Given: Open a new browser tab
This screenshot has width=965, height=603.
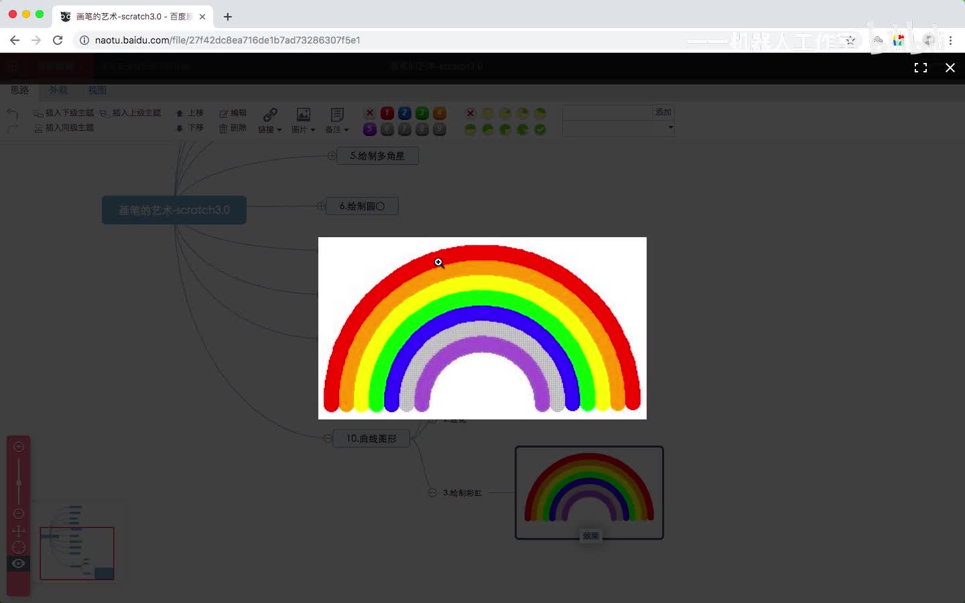Looking at the screenshot, I should (228, 17).
